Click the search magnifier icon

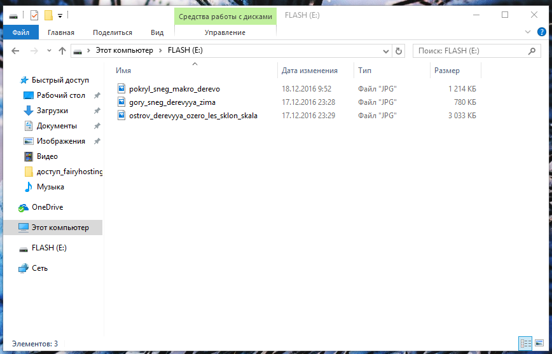click(533, 51)
